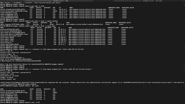
Task: Switch to the left terminal tab
Action: [x=46, y=1]
